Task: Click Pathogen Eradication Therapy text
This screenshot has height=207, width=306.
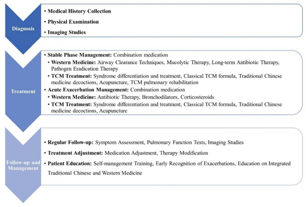Action: [x=85, y=69]
